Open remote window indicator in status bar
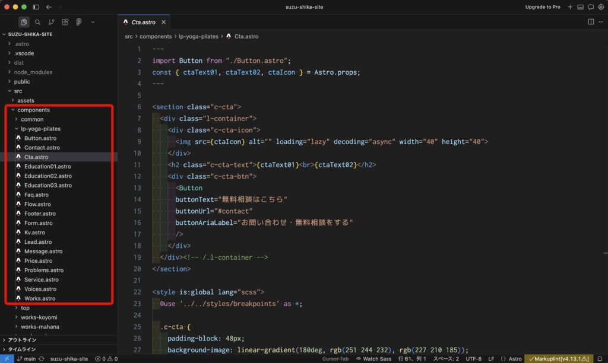Viewport: 608px width, 363px height. (7, 359)
